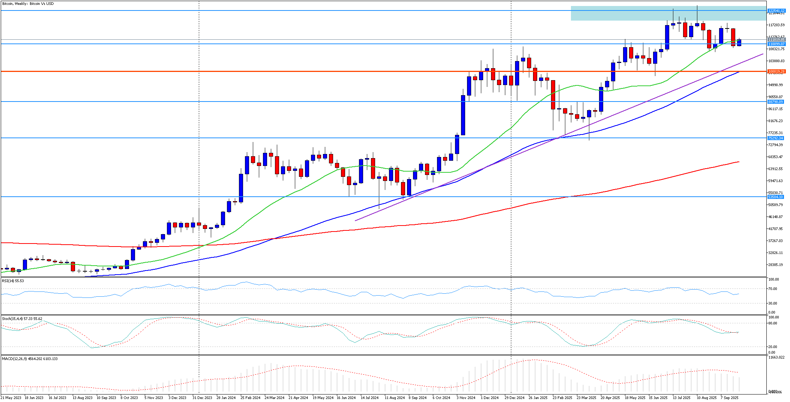Click the 14 Jul 2024 date label
The height and width of the screenshot is (402, 790).
pyautogui.click(x=370, y=398)
